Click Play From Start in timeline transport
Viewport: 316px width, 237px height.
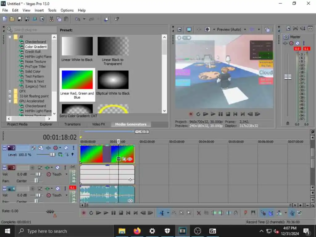tap(98, 213)
